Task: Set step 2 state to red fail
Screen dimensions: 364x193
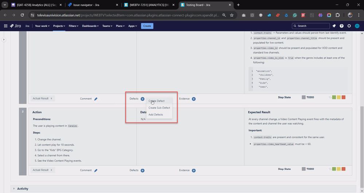Action: point(344,169)
